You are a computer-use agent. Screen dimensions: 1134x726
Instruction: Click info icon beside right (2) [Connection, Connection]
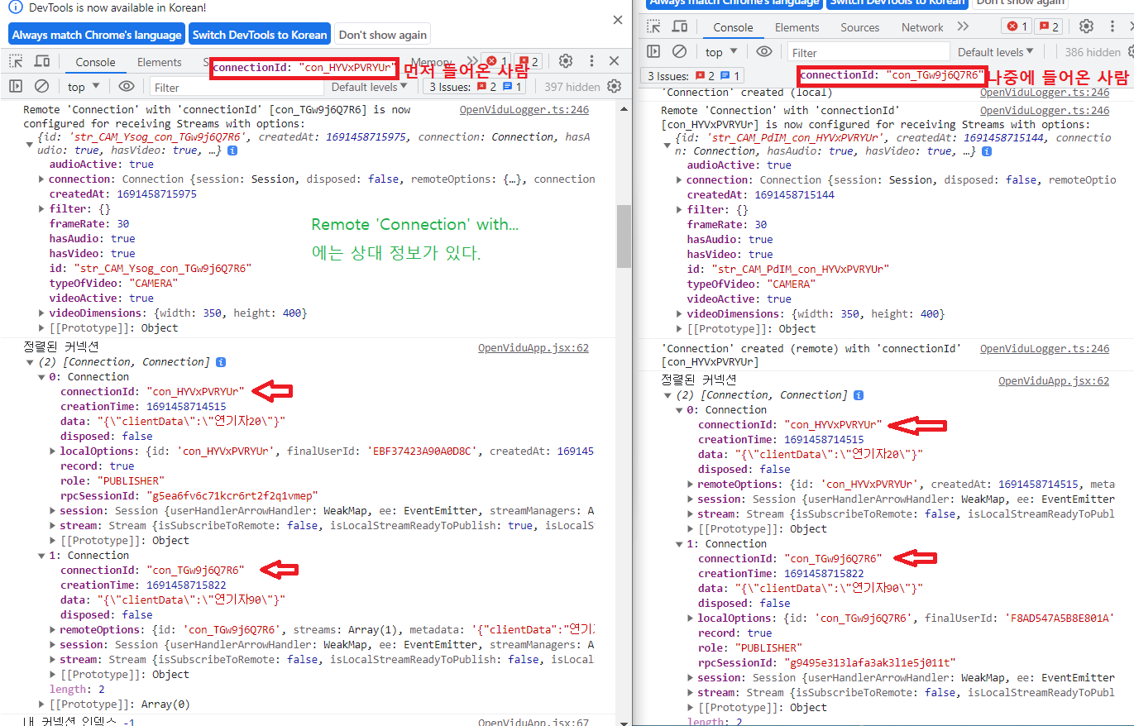pyautogui.click(x=859, y=395)
